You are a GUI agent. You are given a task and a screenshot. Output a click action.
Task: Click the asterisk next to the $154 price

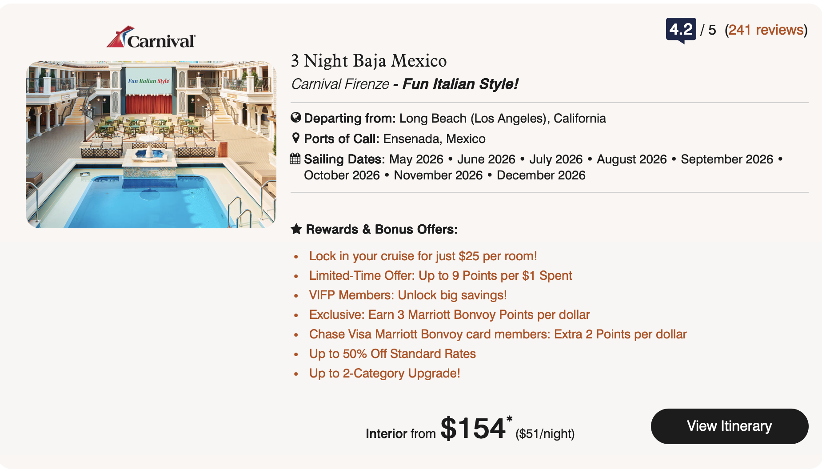click(509, 419)
